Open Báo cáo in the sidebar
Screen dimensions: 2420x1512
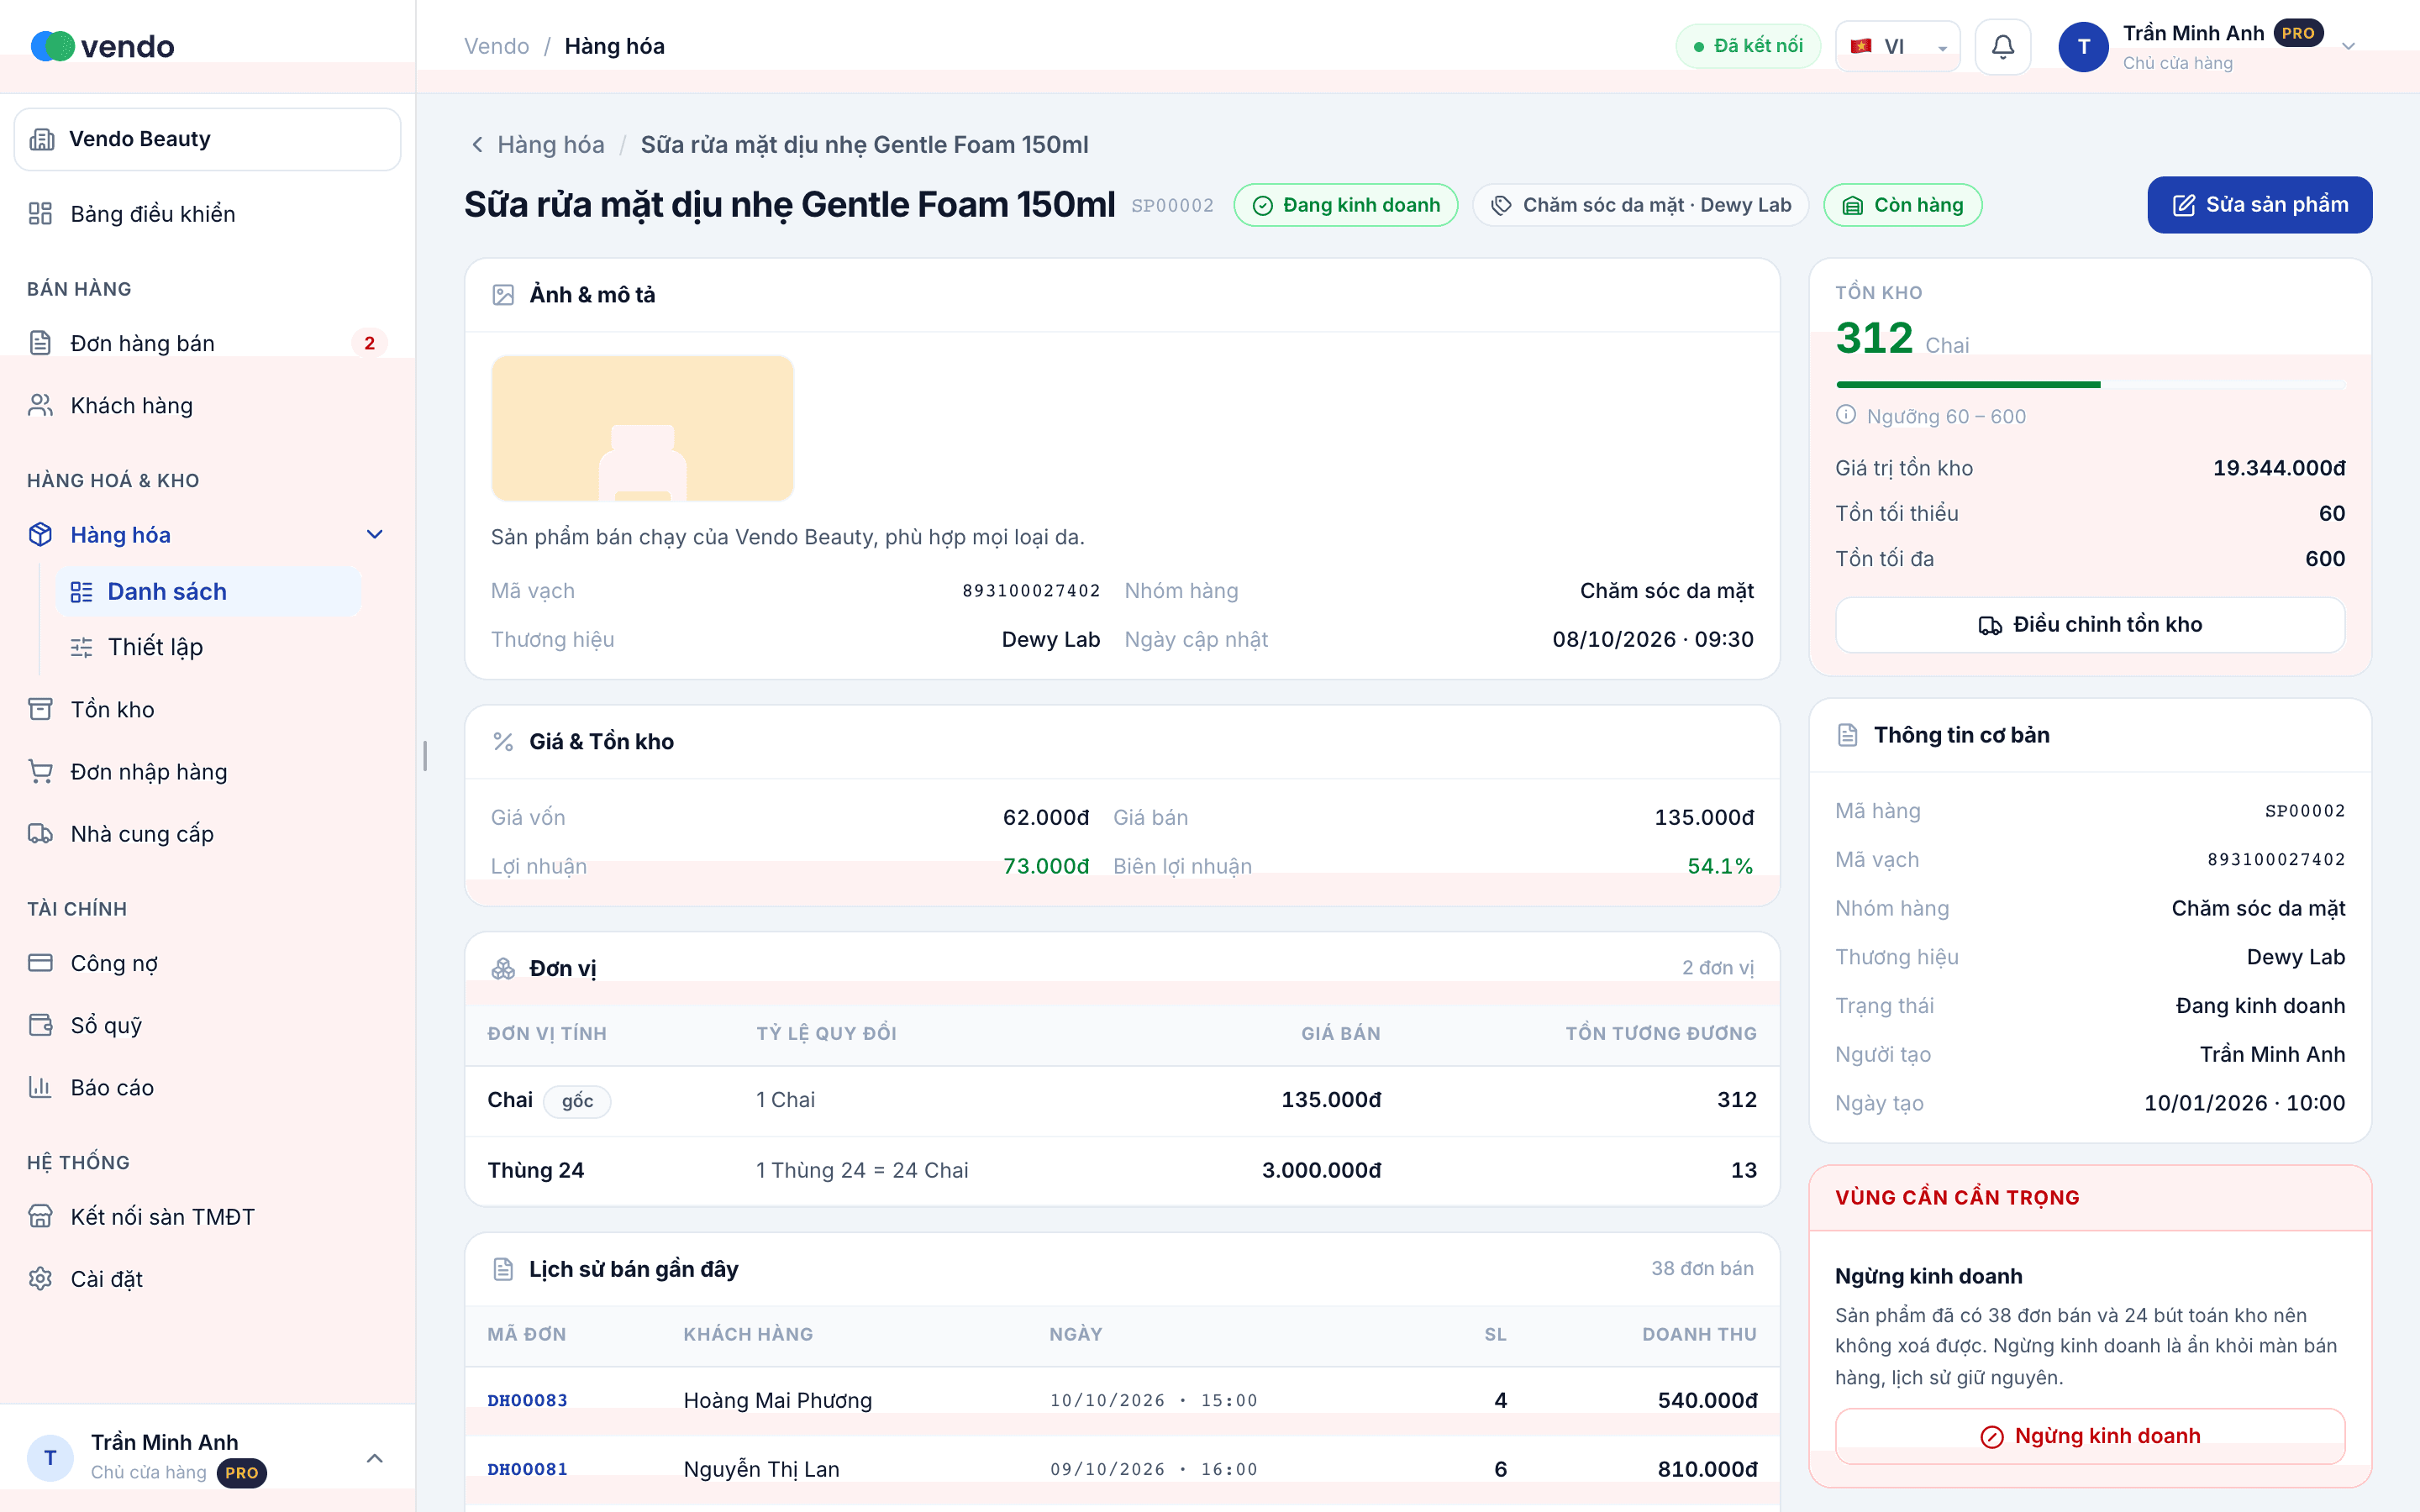pyautogui.click(x=207, y=1087)
